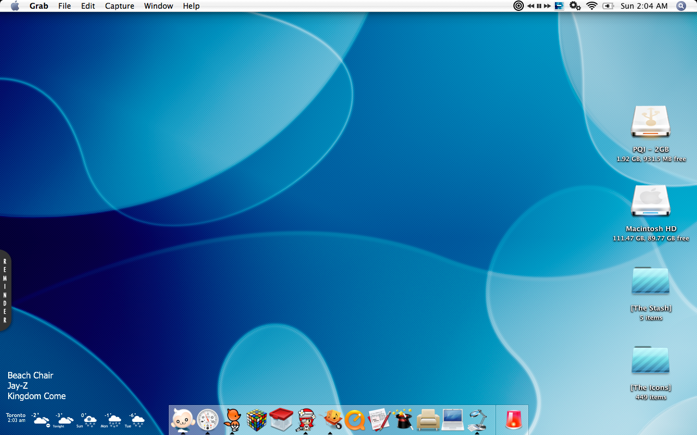This screenshot has width=697, height=435.
Task: Open Spotlight search
Action: pos(681,6)
